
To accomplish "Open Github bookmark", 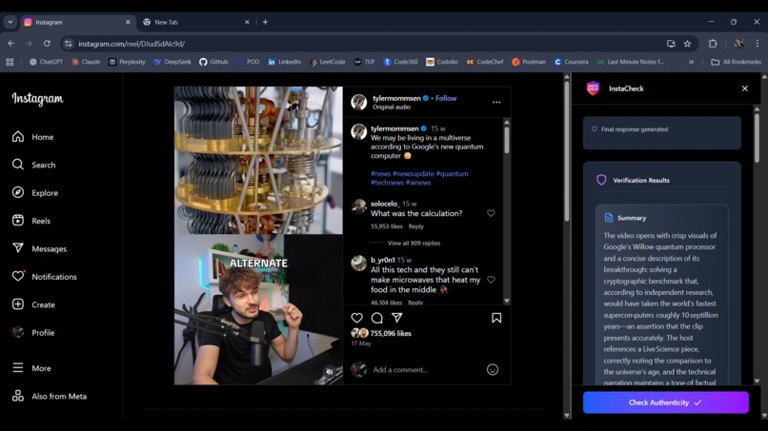I will (213, 62).
